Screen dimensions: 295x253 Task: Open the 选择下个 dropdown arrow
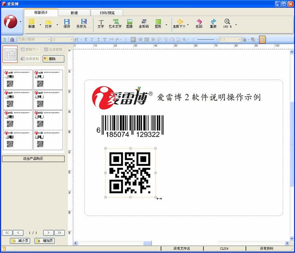tap(188, 24)
